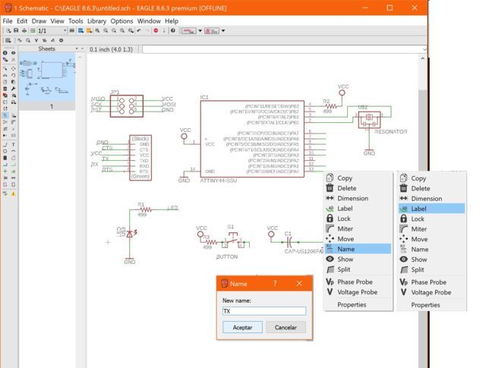Click the Save icon in top toolbar
The image size is (486, 368).
coord(16,30)
